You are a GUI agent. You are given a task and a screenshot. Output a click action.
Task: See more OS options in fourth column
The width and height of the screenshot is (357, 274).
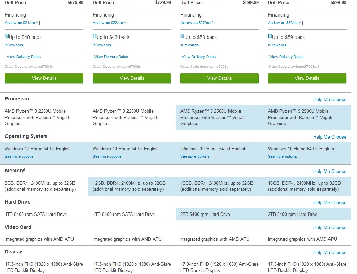coord(282,156)
